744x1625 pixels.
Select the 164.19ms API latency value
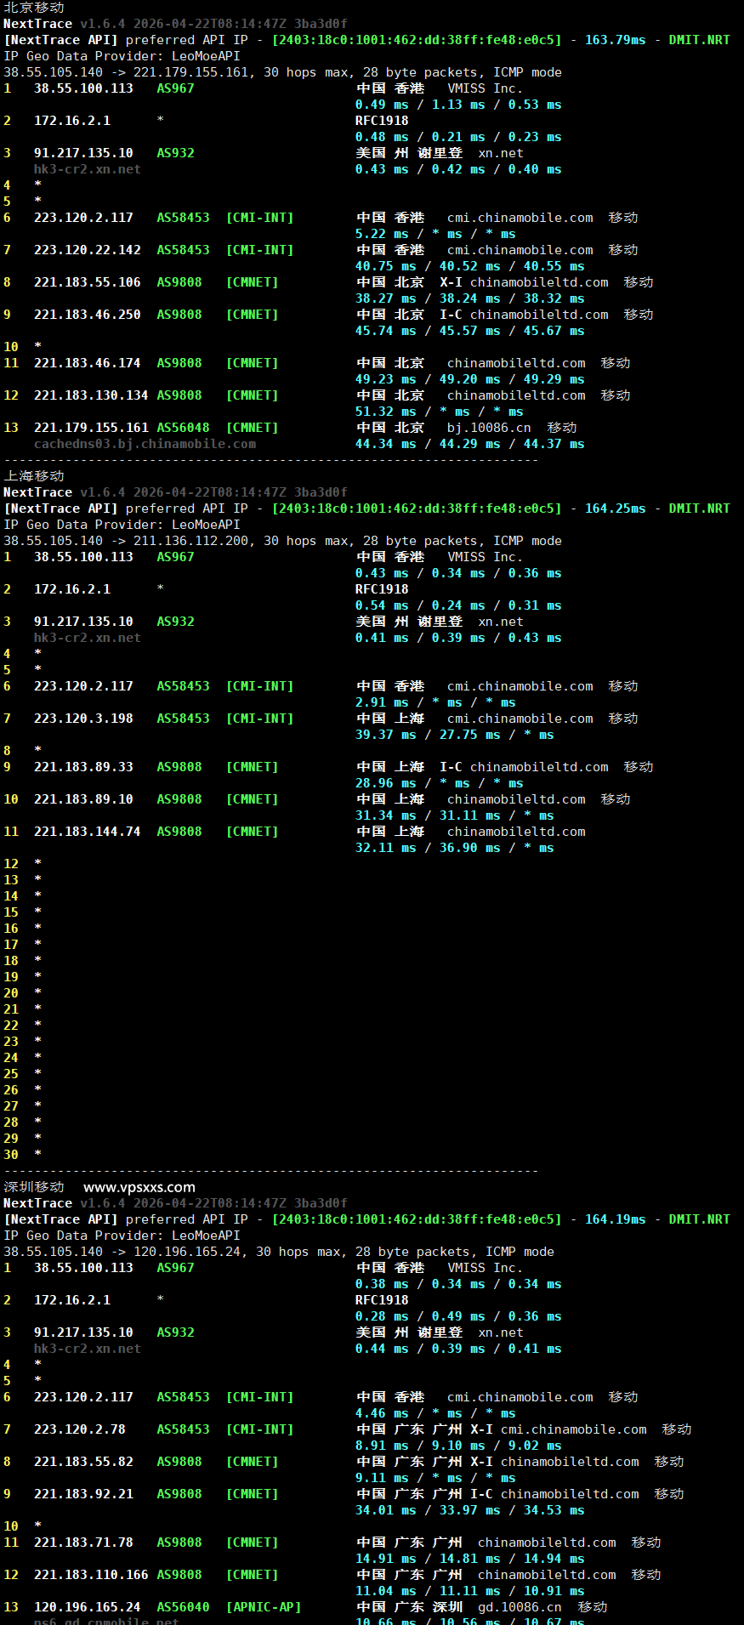click(616, 1219)
